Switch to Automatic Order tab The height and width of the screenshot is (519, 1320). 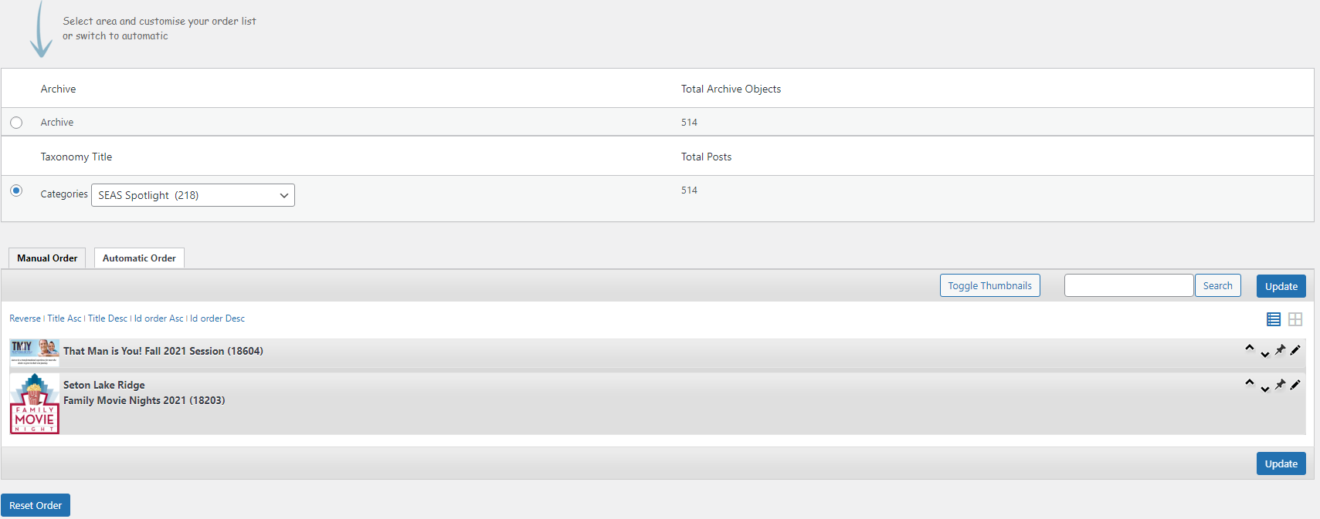tap(139, 258)
